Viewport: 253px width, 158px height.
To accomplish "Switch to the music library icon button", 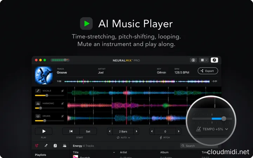I will (x=214, y=60).
